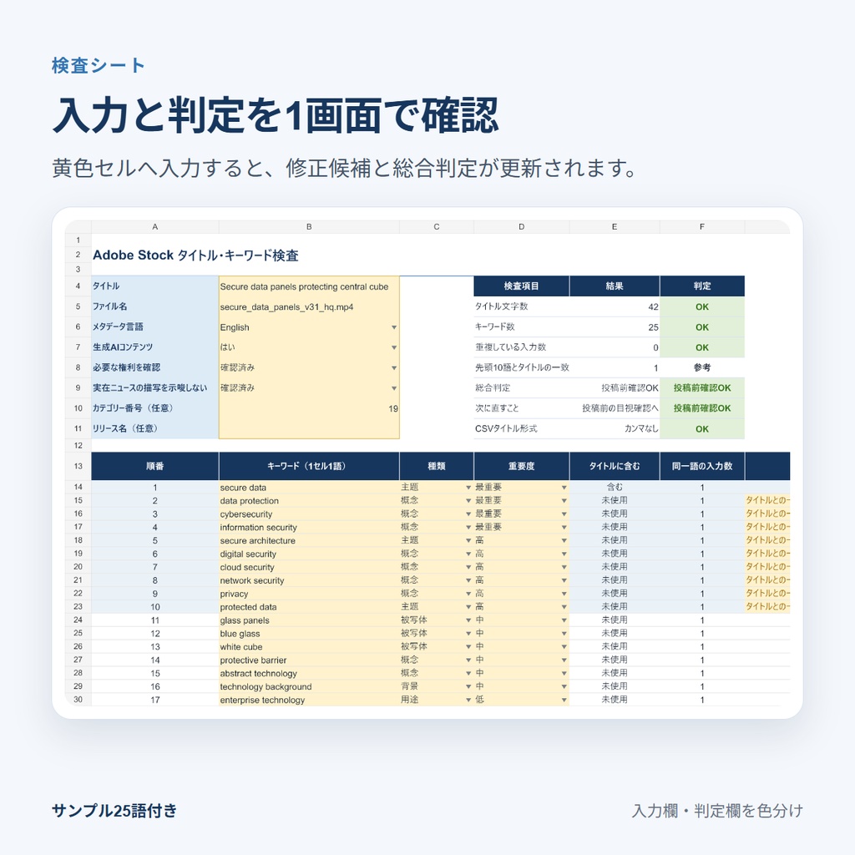Open the 実在ニュースの描写を示唆しない dropdown arrow
This screenshot has height=855, width=855.
point(394,388)
